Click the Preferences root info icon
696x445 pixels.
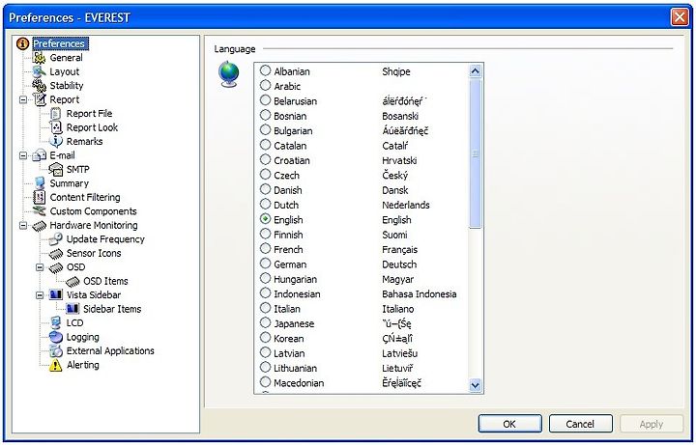point(22,43)
